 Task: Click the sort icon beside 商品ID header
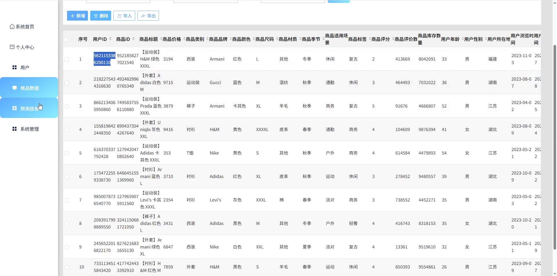pos(133,39)
